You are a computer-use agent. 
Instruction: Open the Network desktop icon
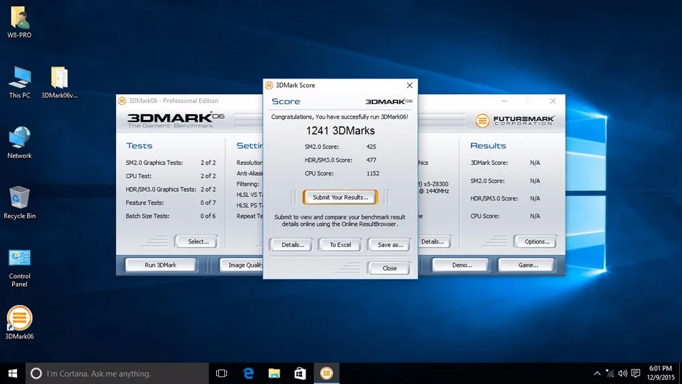click(19, 143)
